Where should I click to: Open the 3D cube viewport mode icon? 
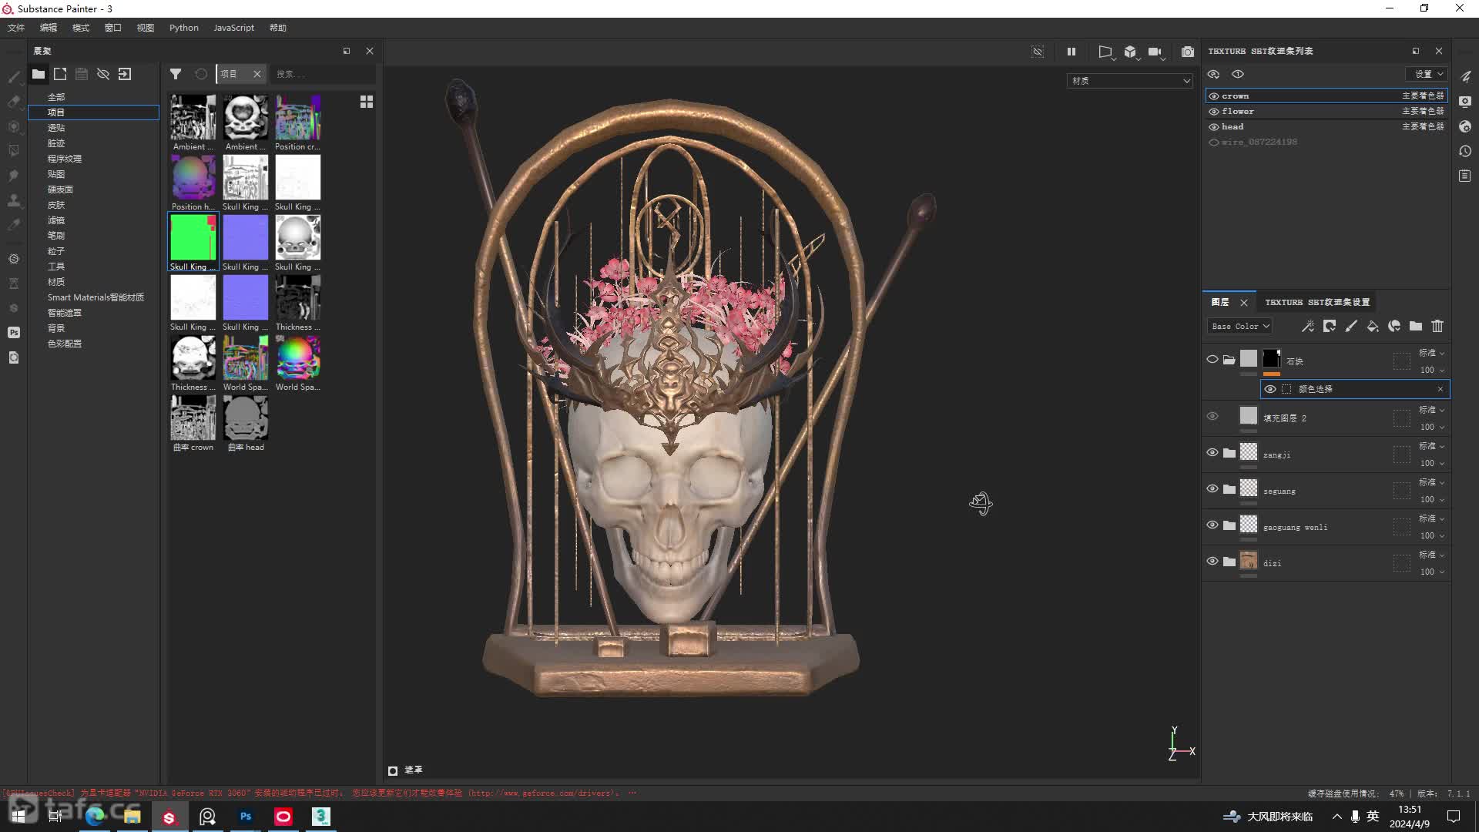(x=1131, y=52)
